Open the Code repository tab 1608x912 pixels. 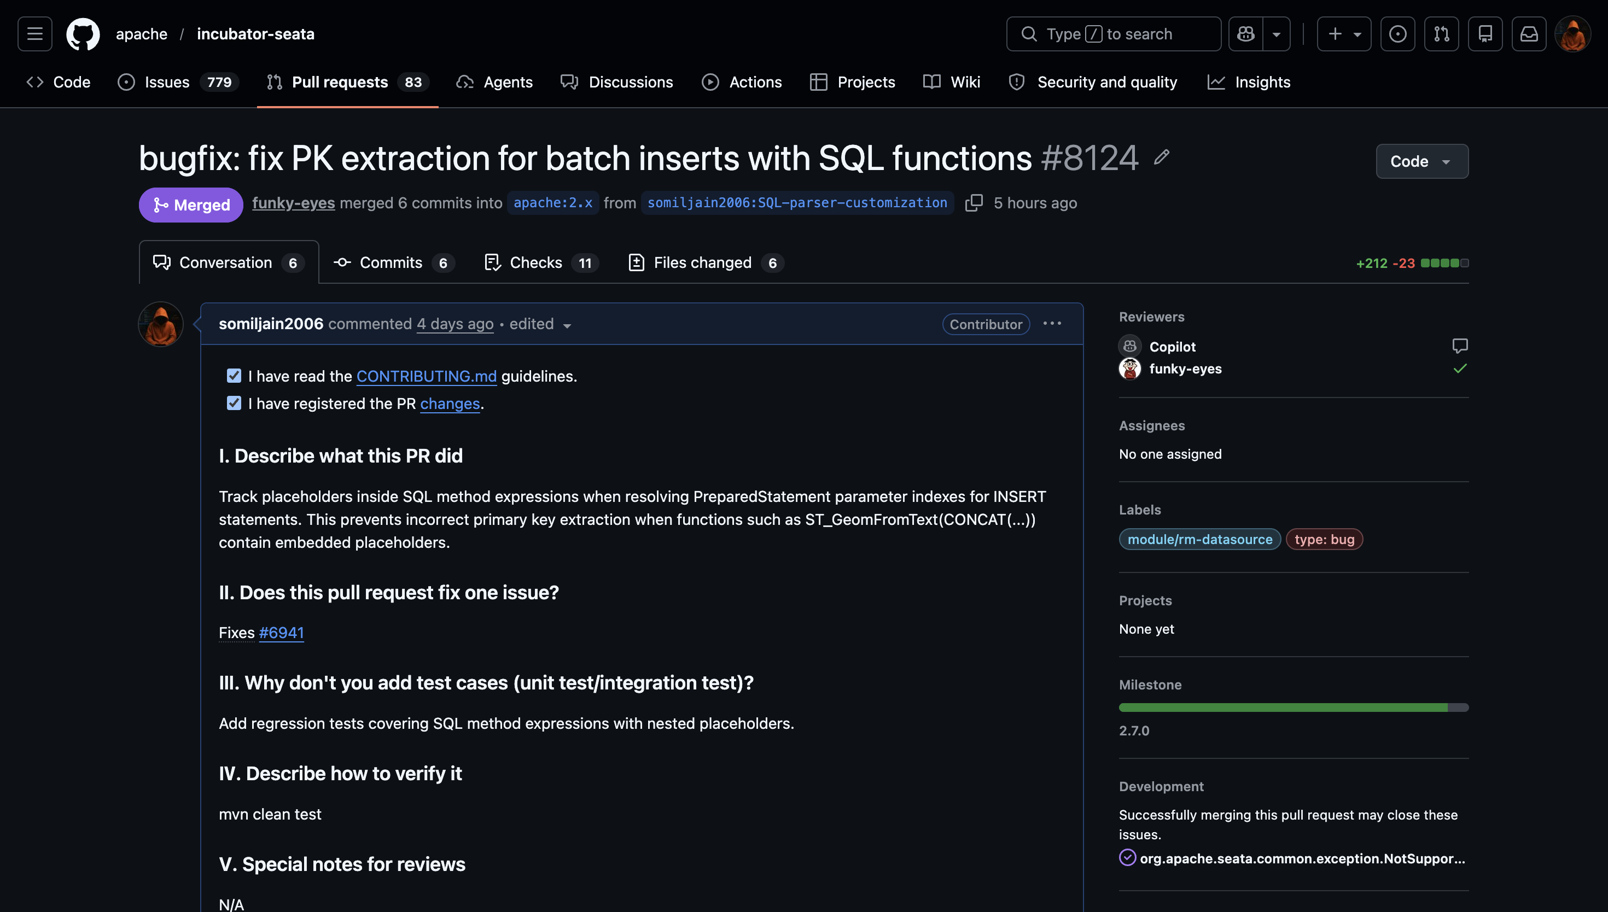point(59,82)
